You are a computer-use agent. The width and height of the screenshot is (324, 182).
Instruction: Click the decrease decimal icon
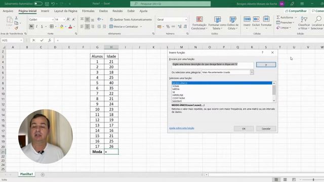tap(185, 26)
